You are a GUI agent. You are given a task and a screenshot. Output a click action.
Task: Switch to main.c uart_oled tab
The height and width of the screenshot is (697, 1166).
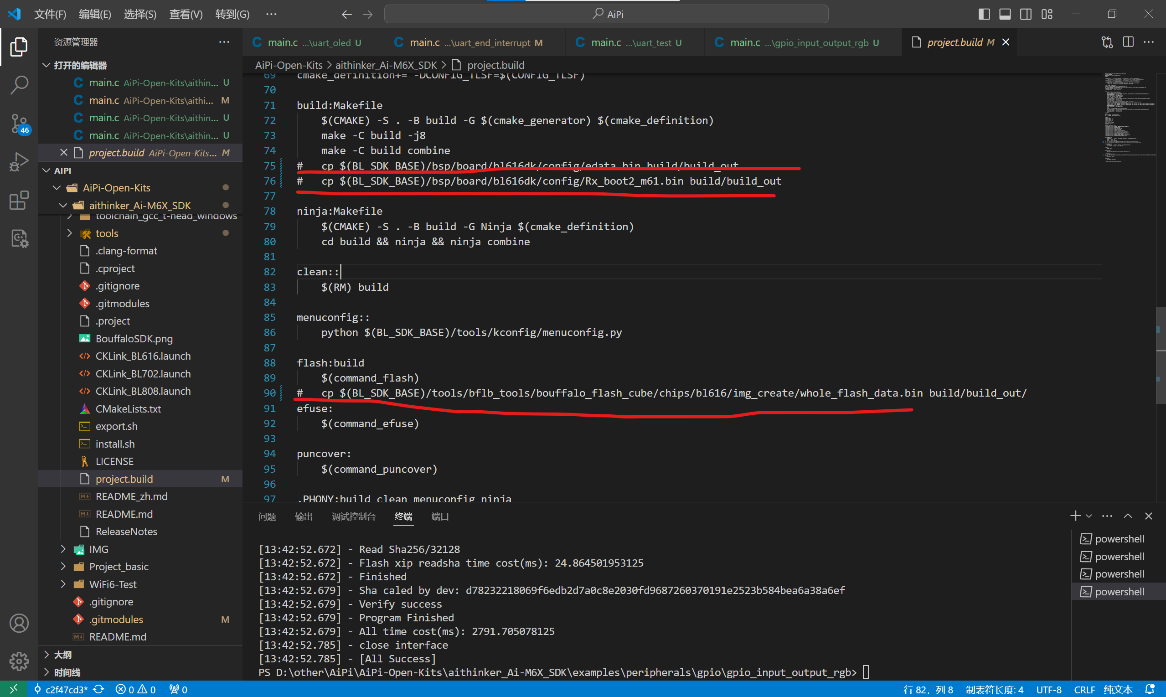point(313,42)
